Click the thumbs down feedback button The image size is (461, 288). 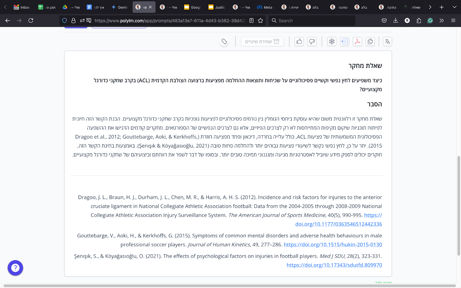pyautogui.click(x=312, y=41)
